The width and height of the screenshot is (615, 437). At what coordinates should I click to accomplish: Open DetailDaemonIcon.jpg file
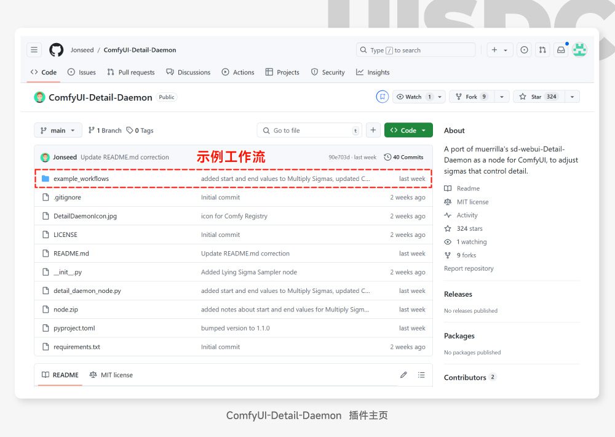click(x=85, y=216)
